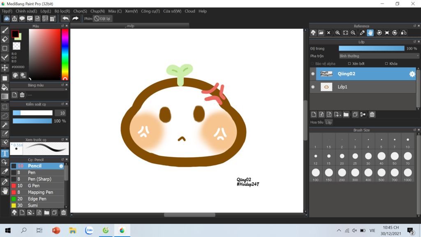Duplicate the current layer
The width and height of the screenshot is (421, 237).
pyautogui.click(x=355, y=114)
